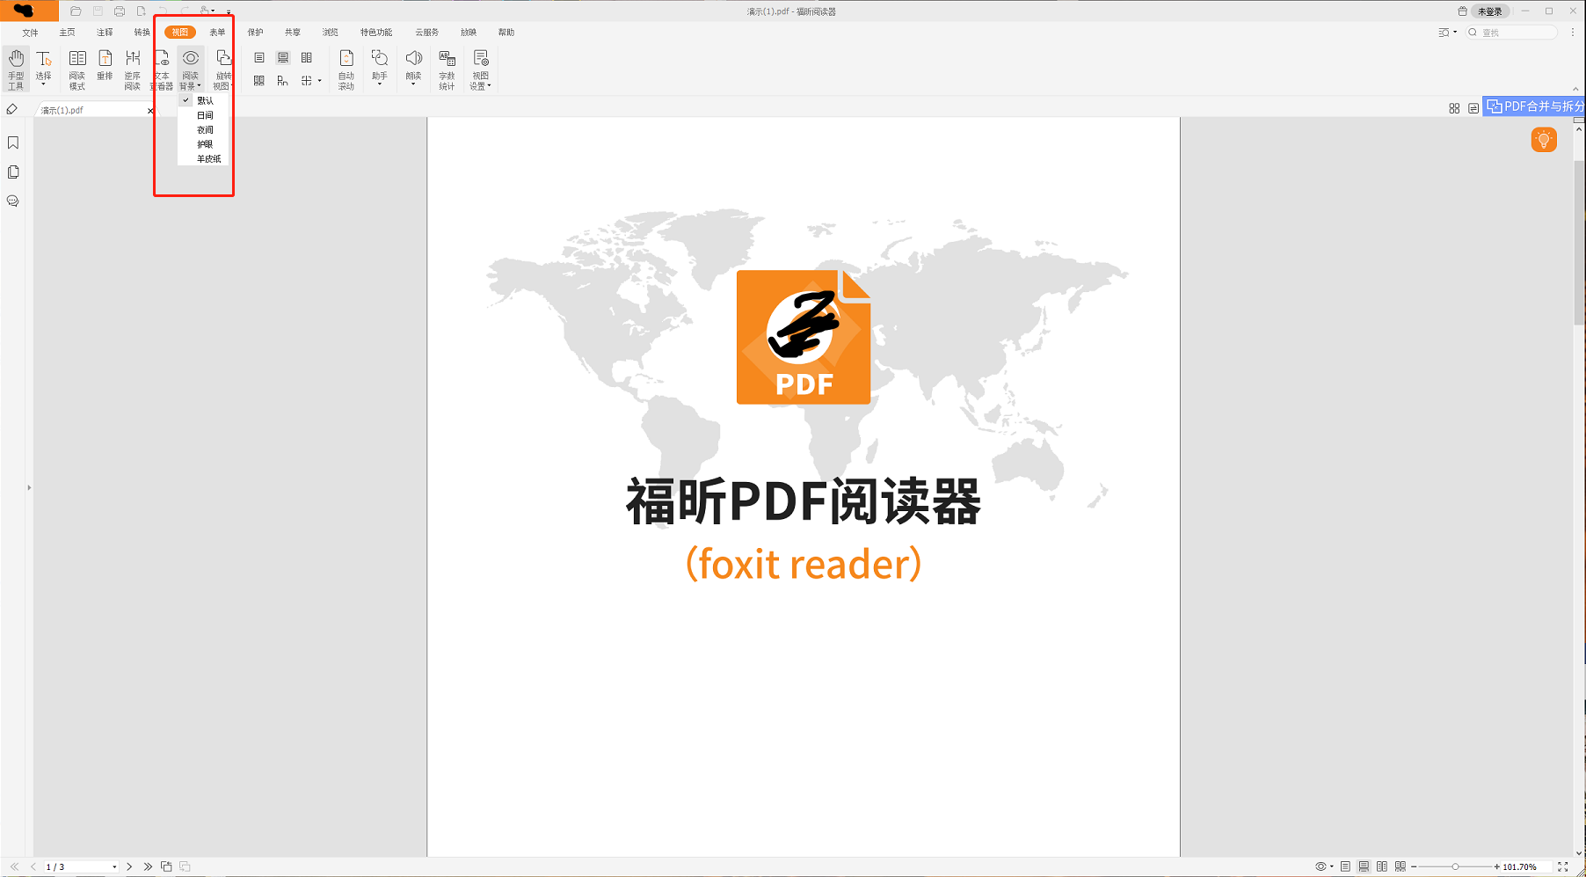Click the thumbnail grid icon near PDF合并与拆分
1586x877 pixels.
pos(1454,108)
